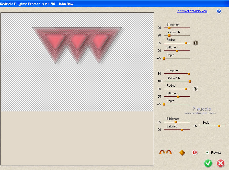Screen dimensions: 229x170
Task: Adjust the upper Sharpness slider handle
Action: point(169,28)
